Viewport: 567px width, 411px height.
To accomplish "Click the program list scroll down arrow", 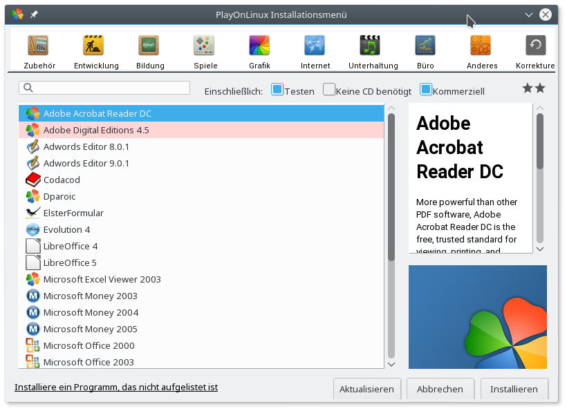I will tap(391, 363).
